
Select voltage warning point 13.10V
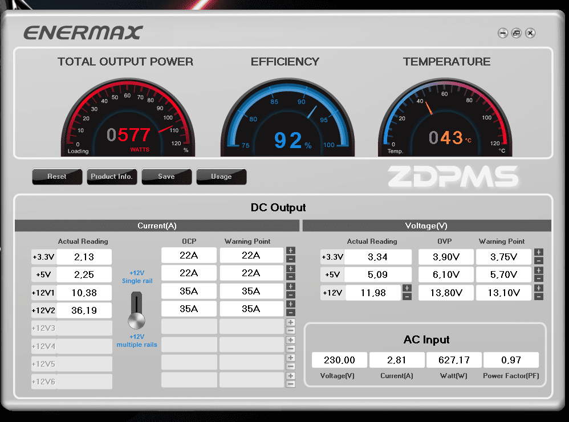[x=503, y=293]
